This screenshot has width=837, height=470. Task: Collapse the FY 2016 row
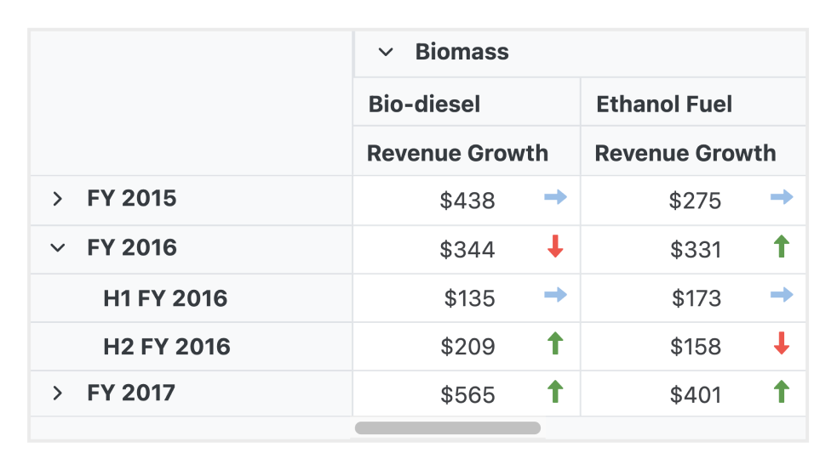point(57,248)
